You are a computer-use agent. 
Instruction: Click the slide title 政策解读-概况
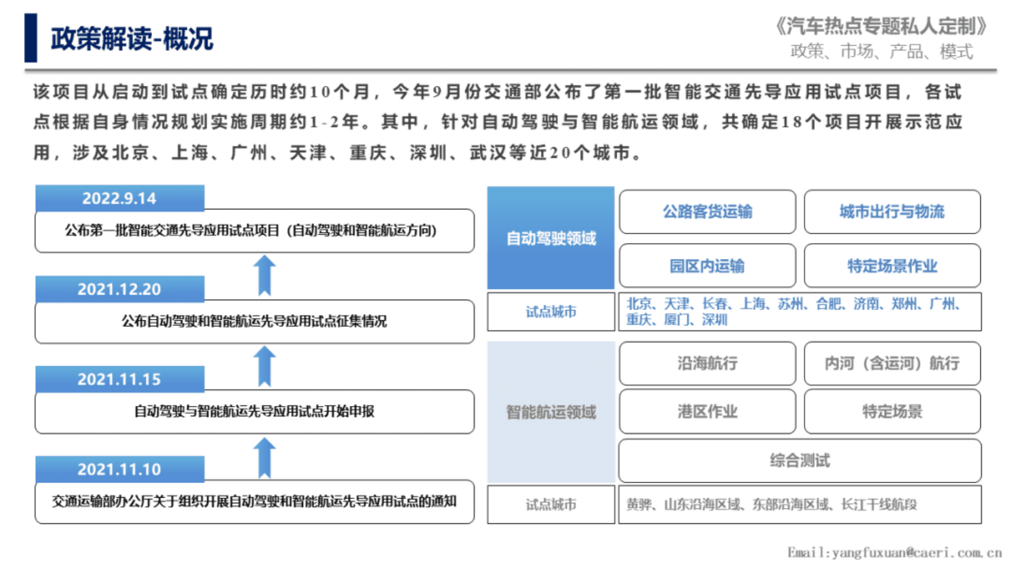(x=132, y=39)
